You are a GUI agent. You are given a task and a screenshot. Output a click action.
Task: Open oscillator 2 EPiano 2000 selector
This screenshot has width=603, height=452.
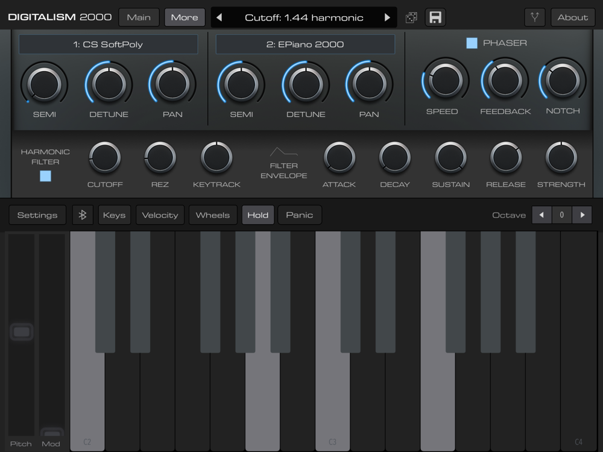coord(305,44)
